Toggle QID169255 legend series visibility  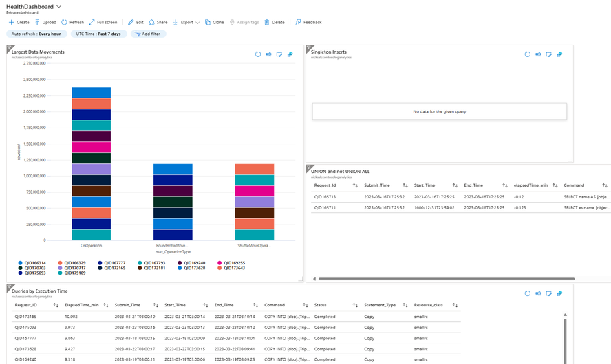point(231,263)
